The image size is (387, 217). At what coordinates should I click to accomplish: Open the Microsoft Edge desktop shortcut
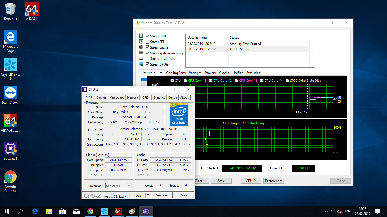click(10, 41)
